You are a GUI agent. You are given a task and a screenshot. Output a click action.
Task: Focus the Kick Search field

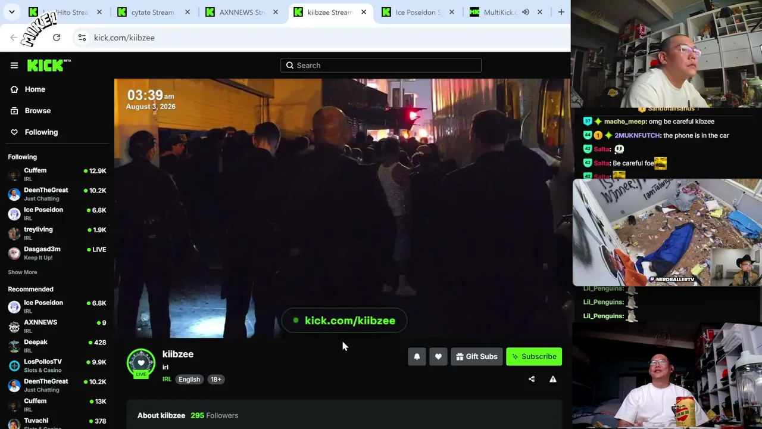coord(381,66)
